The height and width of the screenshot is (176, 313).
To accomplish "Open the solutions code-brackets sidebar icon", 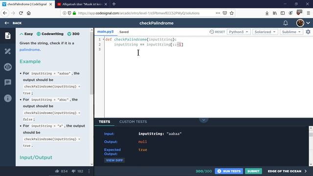I will (8, 67).
